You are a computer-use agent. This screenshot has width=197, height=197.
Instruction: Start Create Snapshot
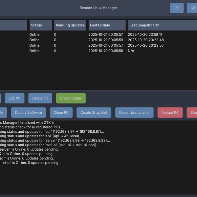click(94, 113)
